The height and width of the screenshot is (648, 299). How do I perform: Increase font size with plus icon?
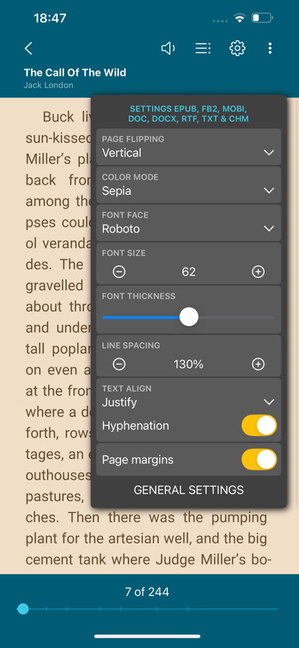point(258,271)
